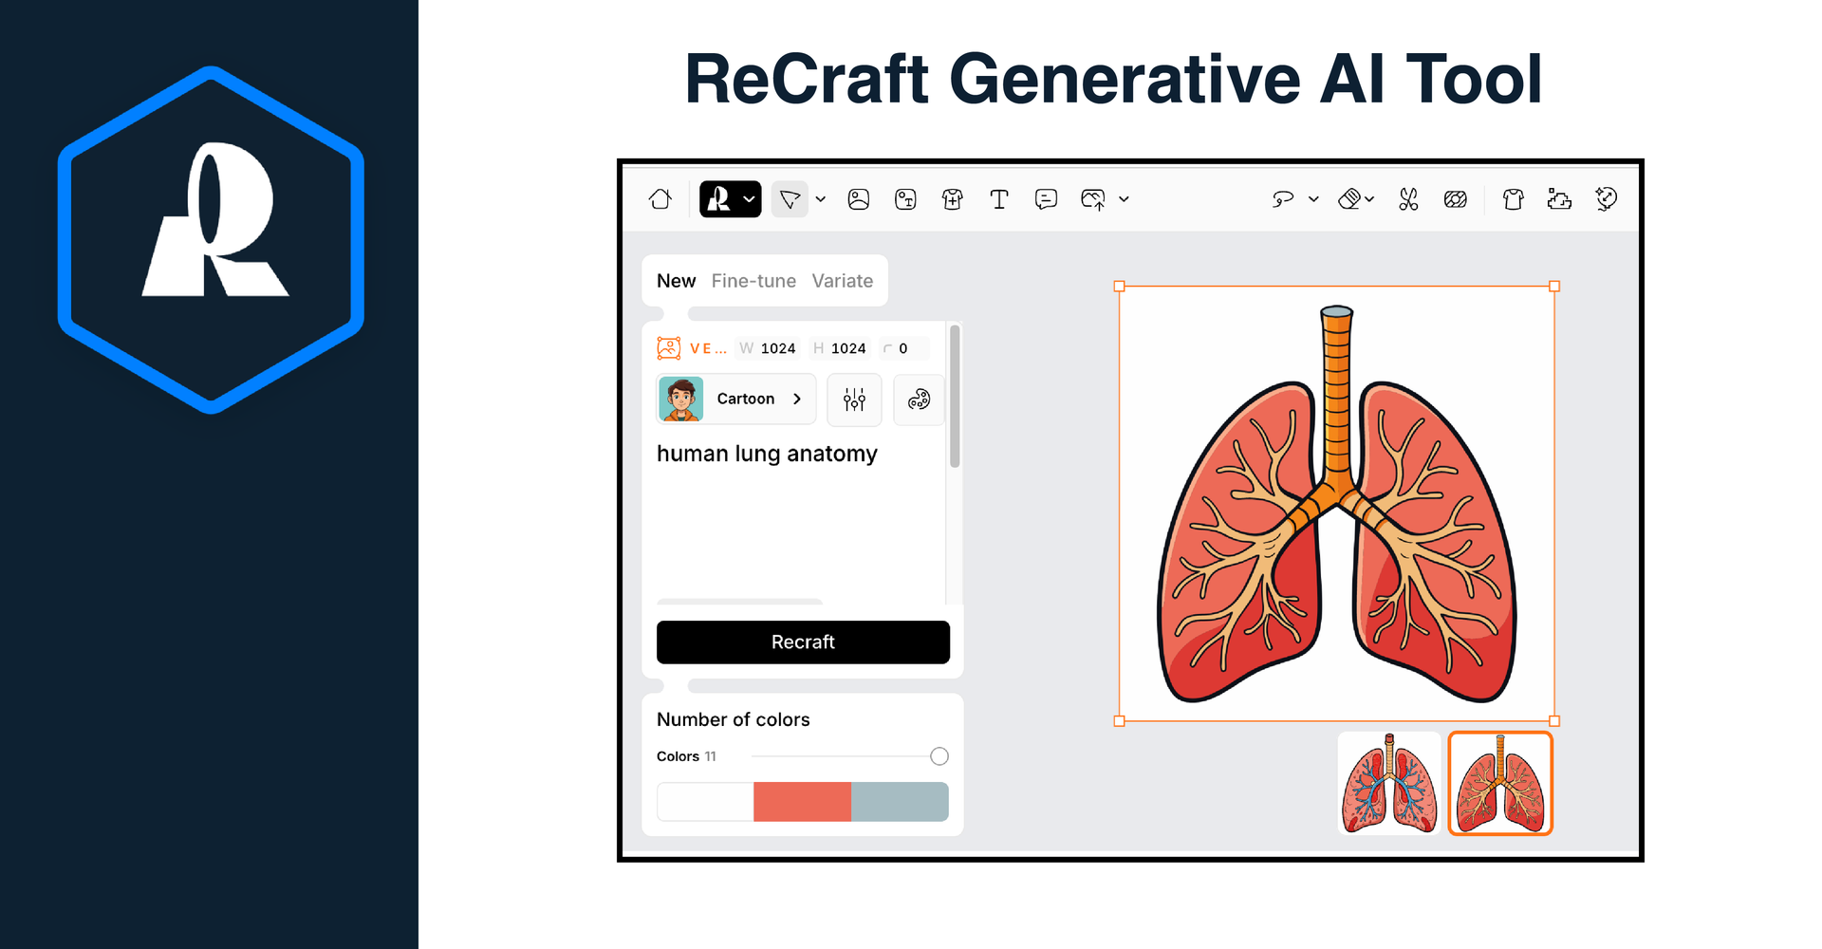Expand the upload image chevron

coord(1125,199)
